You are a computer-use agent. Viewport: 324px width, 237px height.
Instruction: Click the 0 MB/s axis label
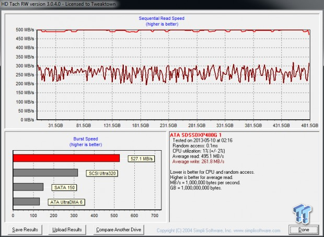click(x=27, y=120)
